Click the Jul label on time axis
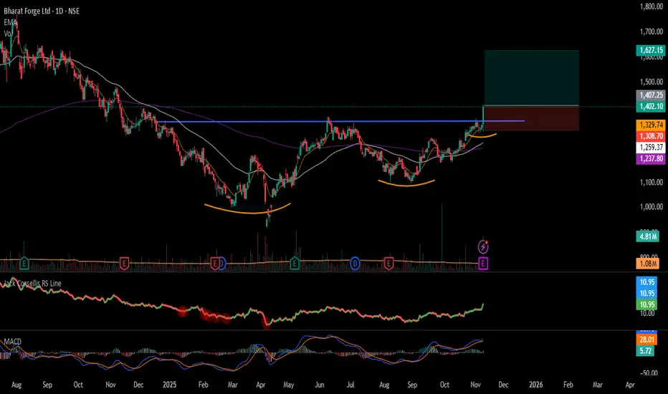668x394 pixels. pos(350,385)
